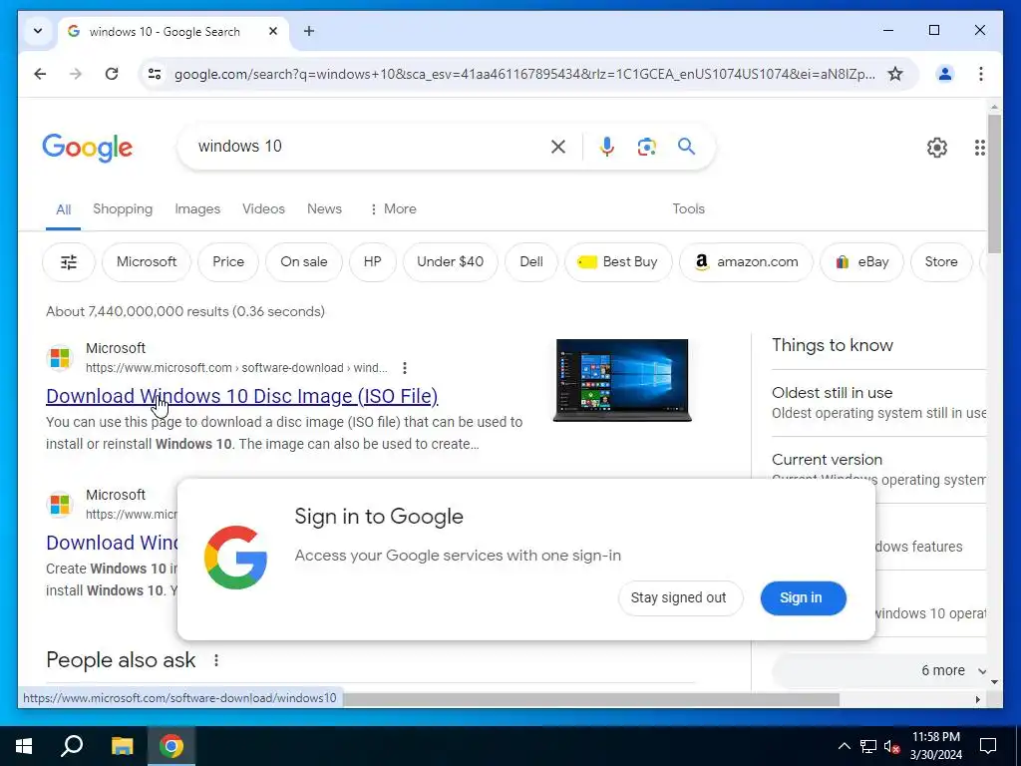Apply the Under $40 filter chip
Viewport: 1021px width, 766px height.
[x=450, y=262]
